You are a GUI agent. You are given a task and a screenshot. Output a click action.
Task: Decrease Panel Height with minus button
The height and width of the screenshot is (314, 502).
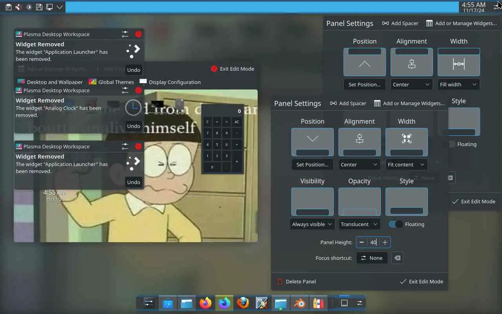pyautogui.click(x=362, y=242)
